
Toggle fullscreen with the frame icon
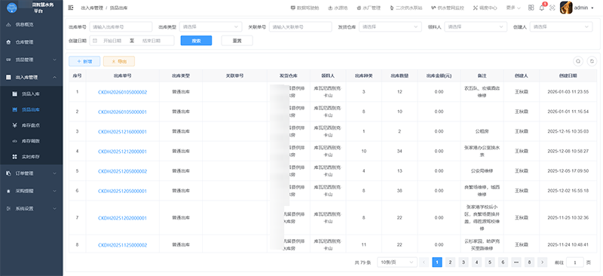[x=552, y=8]
